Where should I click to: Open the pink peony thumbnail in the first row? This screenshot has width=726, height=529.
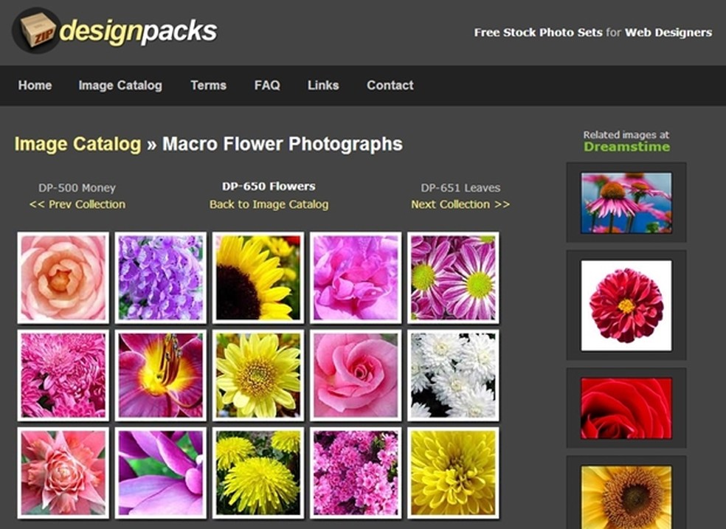(356, 277)
